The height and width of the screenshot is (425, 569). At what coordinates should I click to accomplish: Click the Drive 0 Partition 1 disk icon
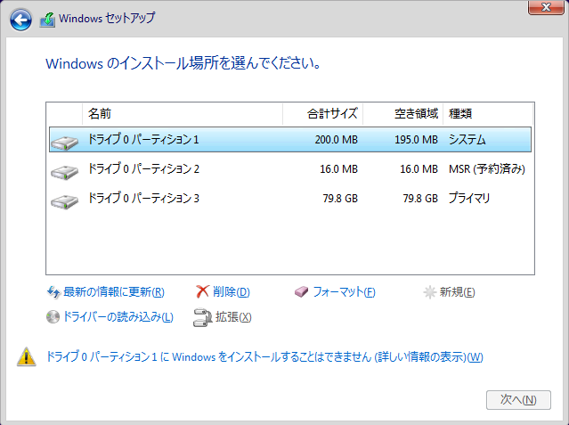pyautogui.click(x=64, y=141)
